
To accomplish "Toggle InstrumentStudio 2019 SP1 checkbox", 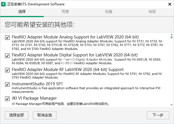I will (7, 84).
